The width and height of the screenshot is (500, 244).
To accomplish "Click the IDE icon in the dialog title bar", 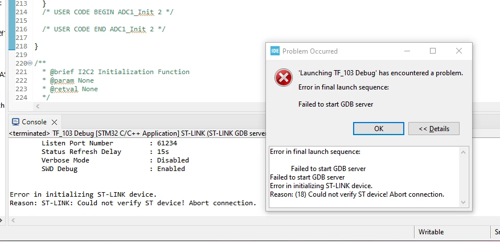I will [x=275, y=51].
